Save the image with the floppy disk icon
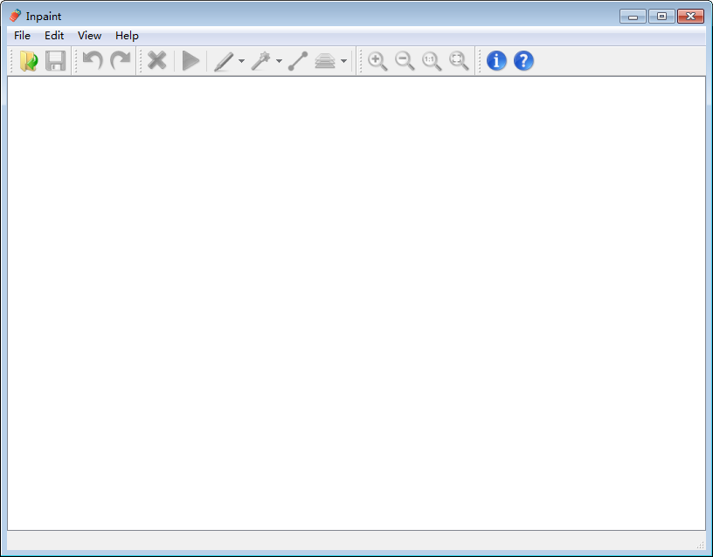The image size is (713, 557). [54, 60]
